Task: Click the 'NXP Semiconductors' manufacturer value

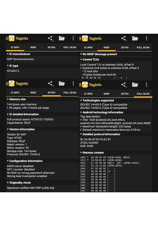Action: [x=21, y=59]
